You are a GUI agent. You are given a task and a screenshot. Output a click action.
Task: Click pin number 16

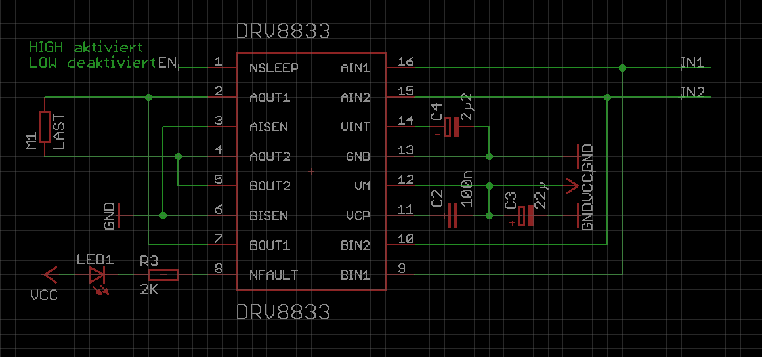406,62
